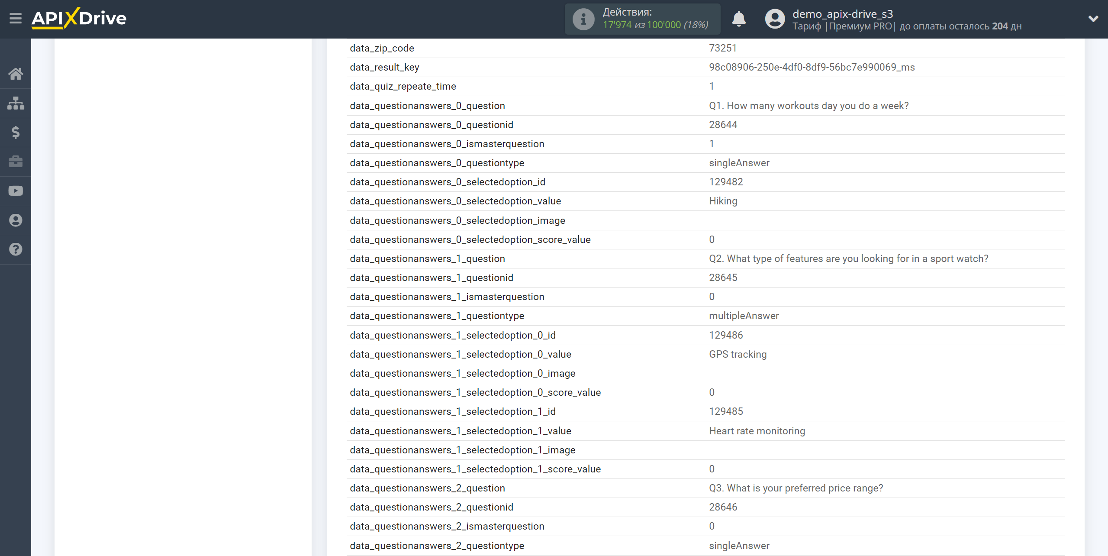Select data_questionanswers_1_selectedoption_1_id field name
Screen dimensions: 1108x556
[452, 411]
